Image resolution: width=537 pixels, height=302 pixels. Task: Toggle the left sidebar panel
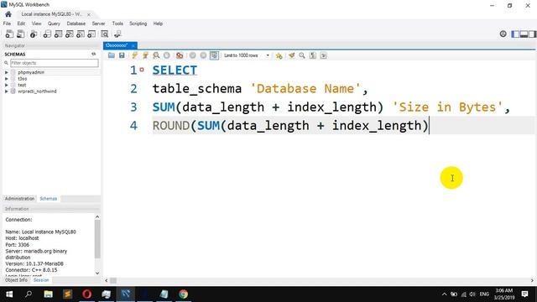pyautogui.click(x=515, y=34)
